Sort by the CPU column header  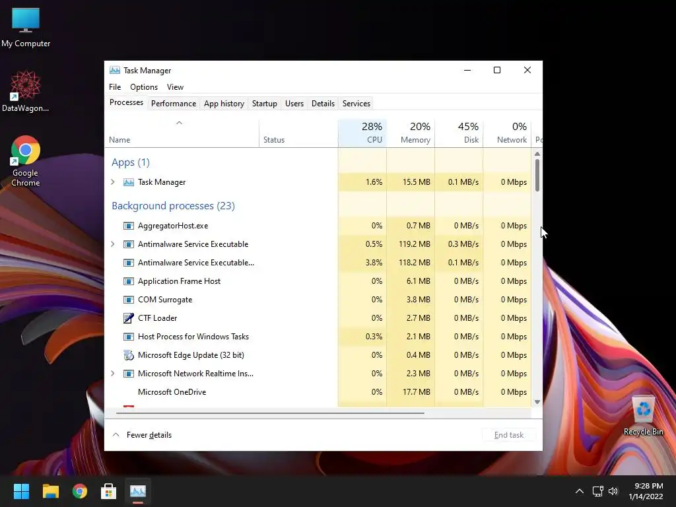click(x=362, y=133)
